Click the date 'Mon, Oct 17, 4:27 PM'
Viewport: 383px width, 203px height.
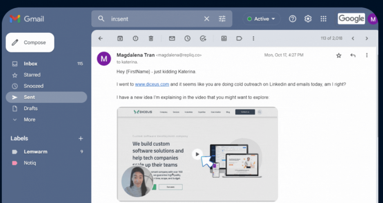click(284, 55)
